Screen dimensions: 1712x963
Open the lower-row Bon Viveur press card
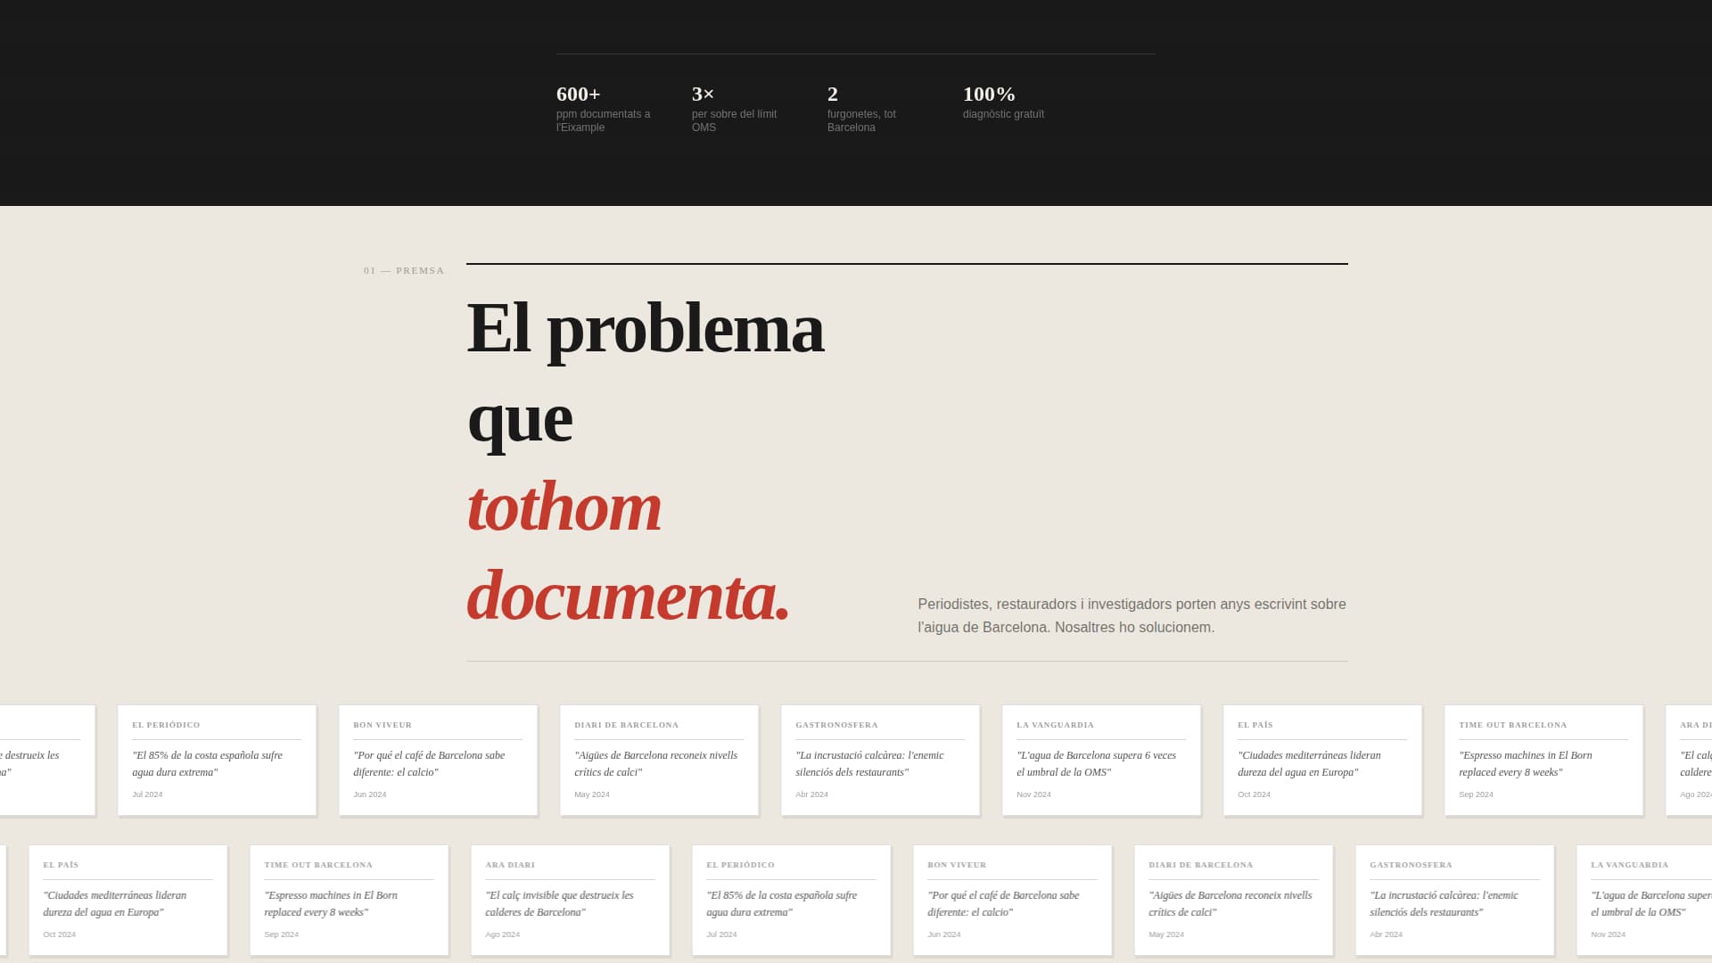tap(1012, 900)
